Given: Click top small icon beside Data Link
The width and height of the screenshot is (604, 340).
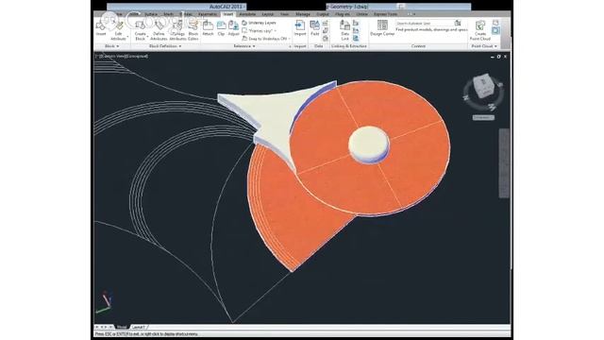Looking at the screenshot, I should [x=356, y=24].
